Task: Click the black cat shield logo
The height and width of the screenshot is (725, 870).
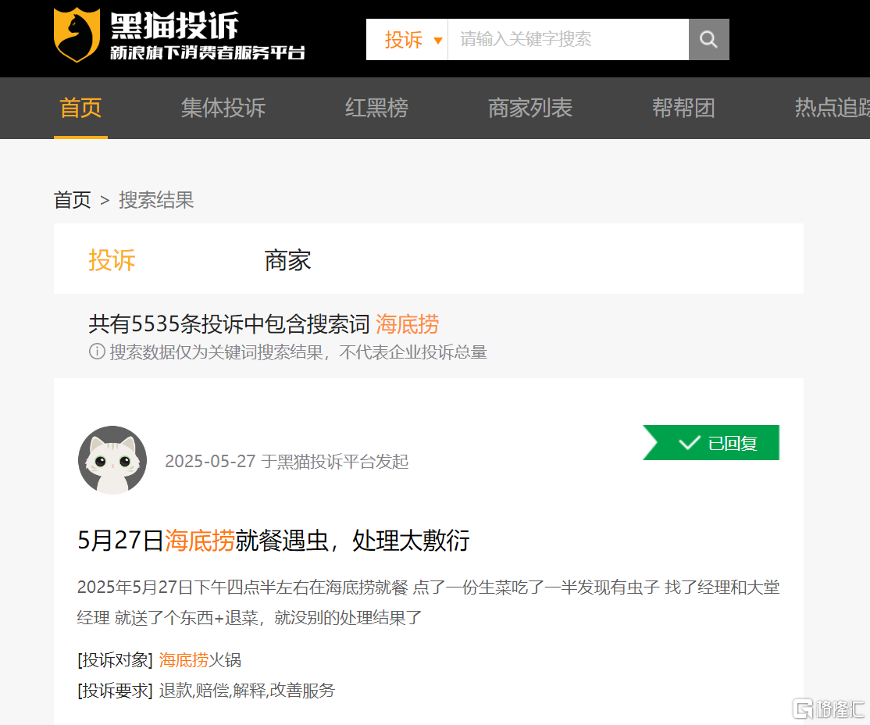Action: (77, 34)
